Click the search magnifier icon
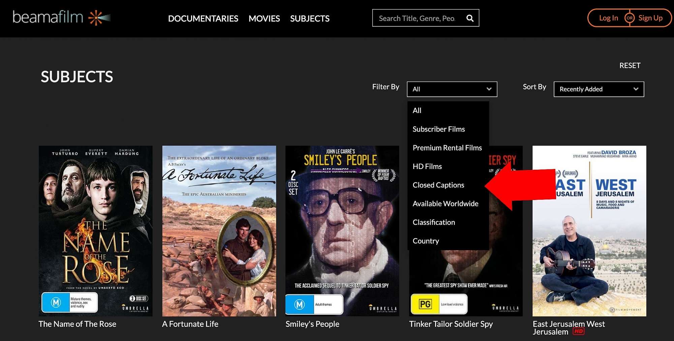Viewport: 674px width, 341px height. (470, 18)
